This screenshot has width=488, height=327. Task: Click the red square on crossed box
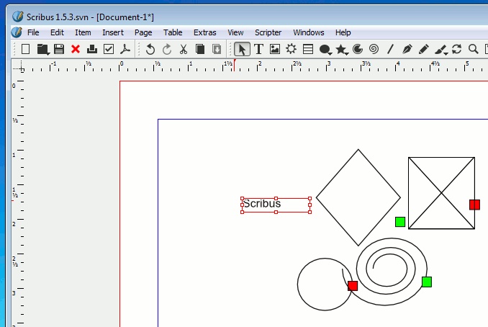[474, 205]
